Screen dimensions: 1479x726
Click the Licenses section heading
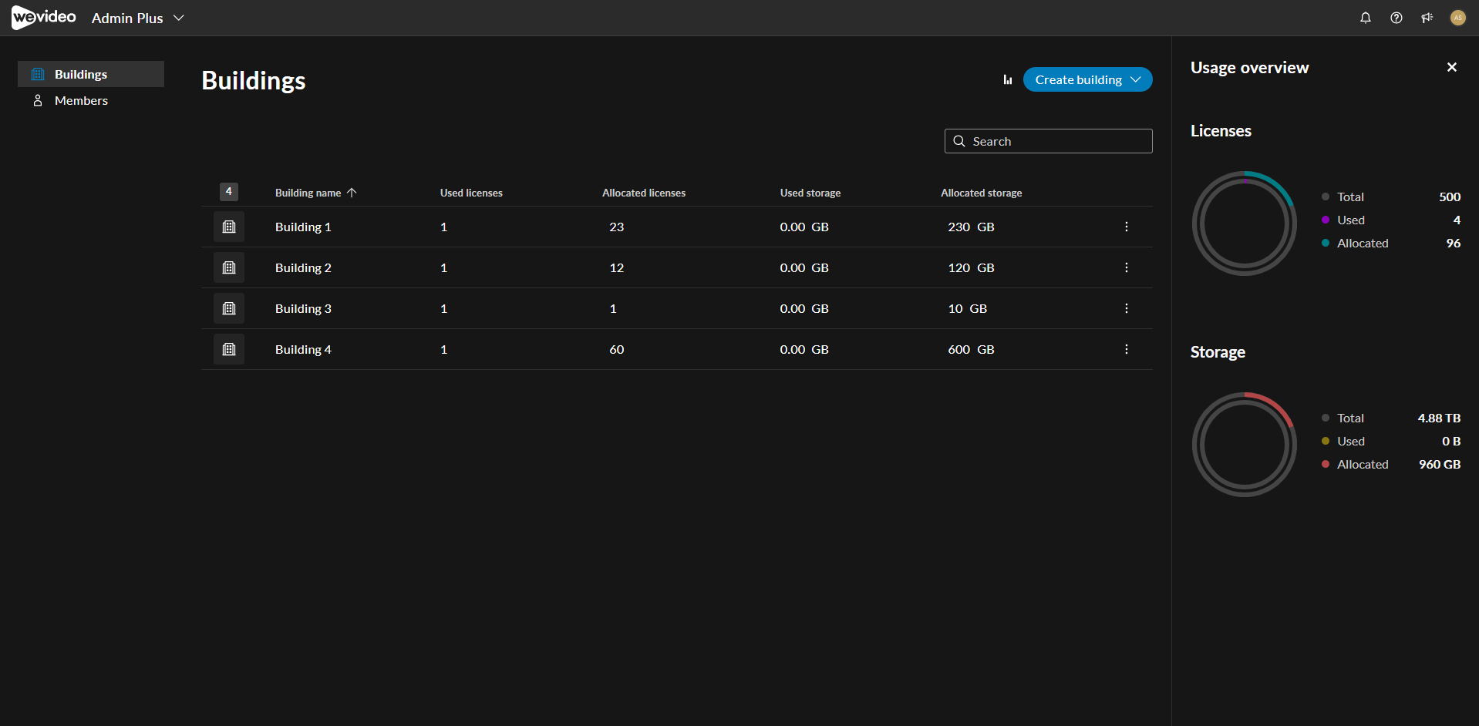(1221, 130)
